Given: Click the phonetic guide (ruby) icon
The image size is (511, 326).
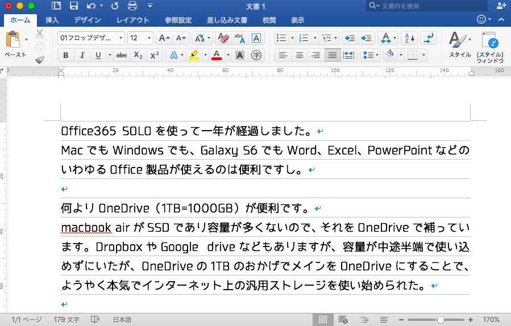Looking at the screenshot, I should (239, 38).
